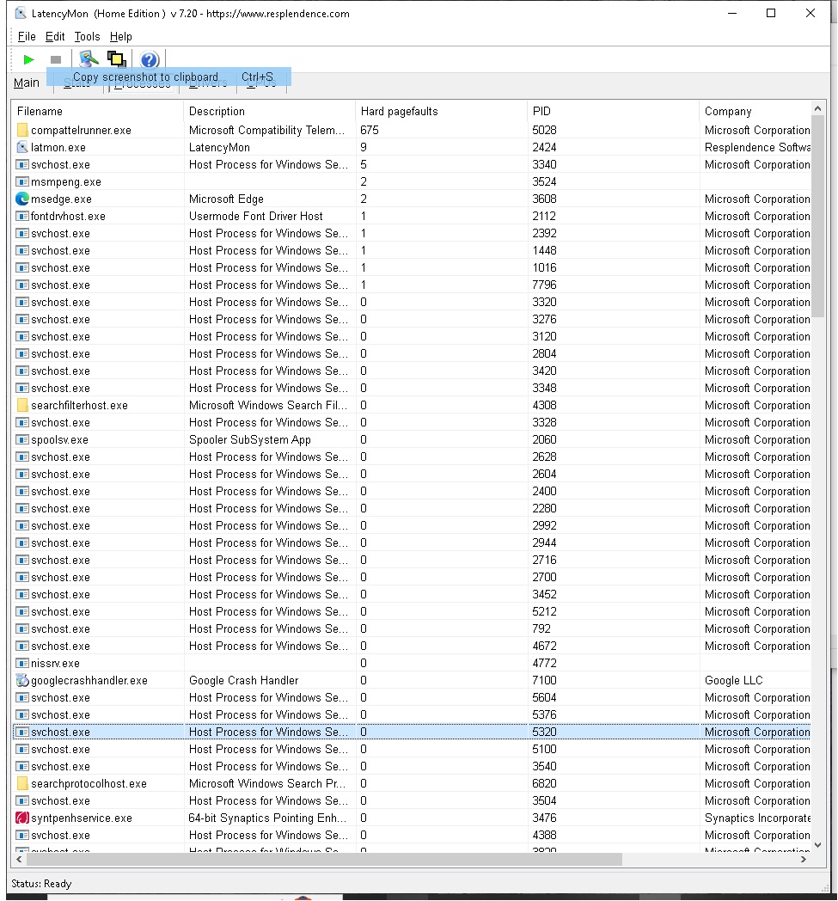Click the copy screenshot toolbar icon
838x901 pixels.
point(117,58)
